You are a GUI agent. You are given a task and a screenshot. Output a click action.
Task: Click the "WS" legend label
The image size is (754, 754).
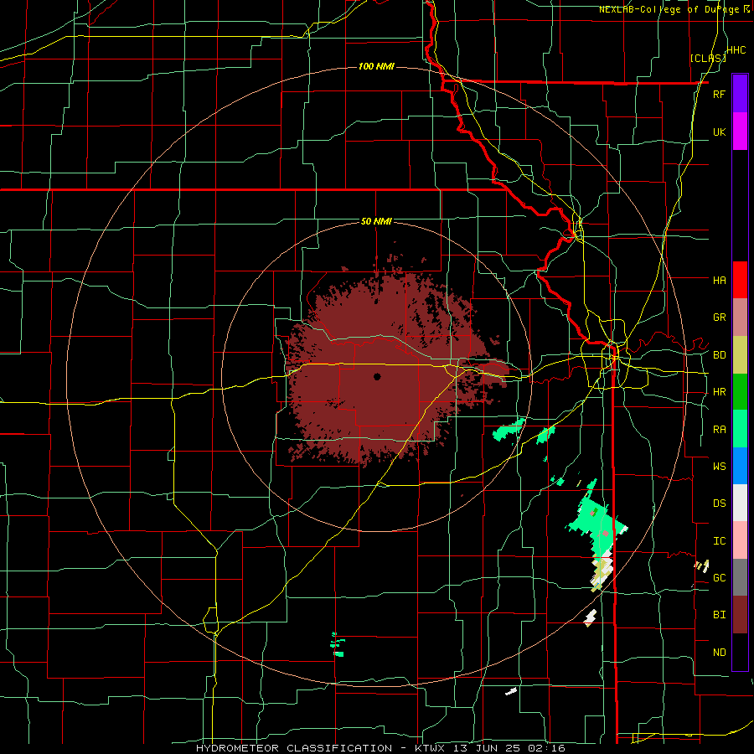(x=719, y=467)
